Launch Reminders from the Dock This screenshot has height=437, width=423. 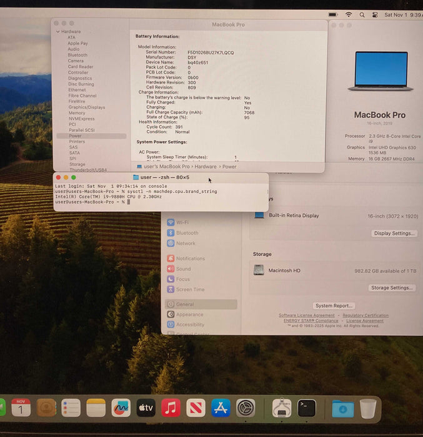click(x=71, y=408)
